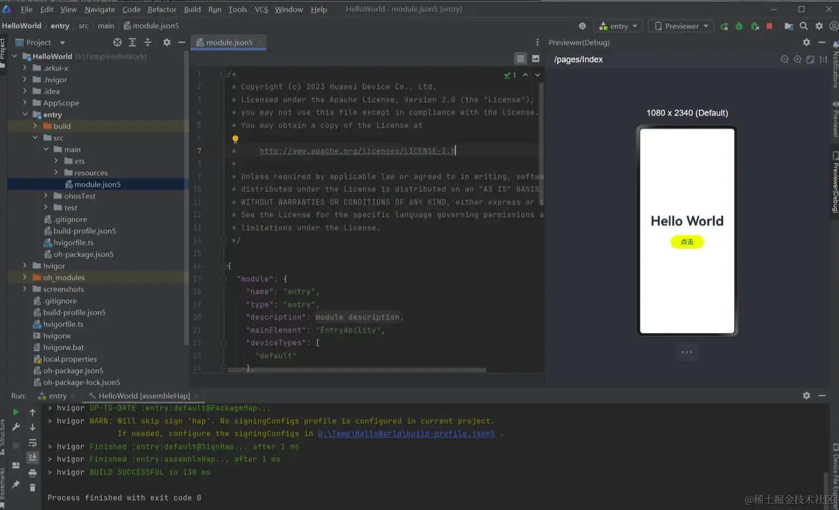
Task: Select hvigorfile.ts under entry folder
Action: (74, 243)
